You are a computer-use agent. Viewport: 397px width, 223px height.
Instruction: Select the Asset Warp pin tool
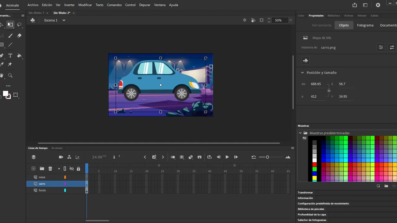coord(10,64)
